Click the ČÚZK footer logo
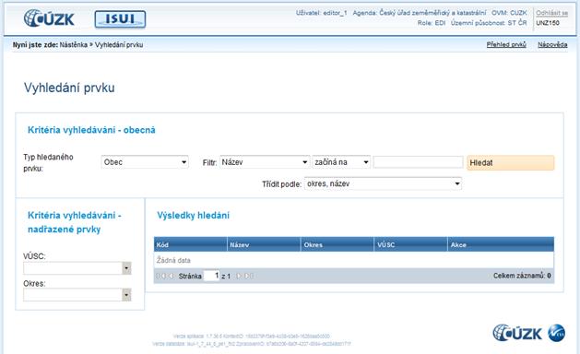580x354 pixels. pyautogui.click(x=517, y=333)
